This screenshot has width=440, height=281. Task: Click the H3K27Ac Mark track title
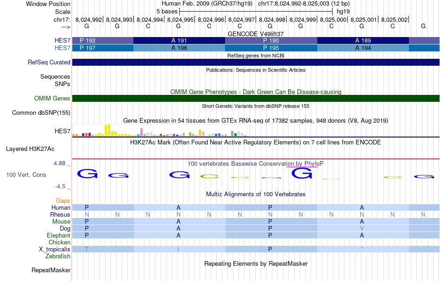[x=255, y=142]
